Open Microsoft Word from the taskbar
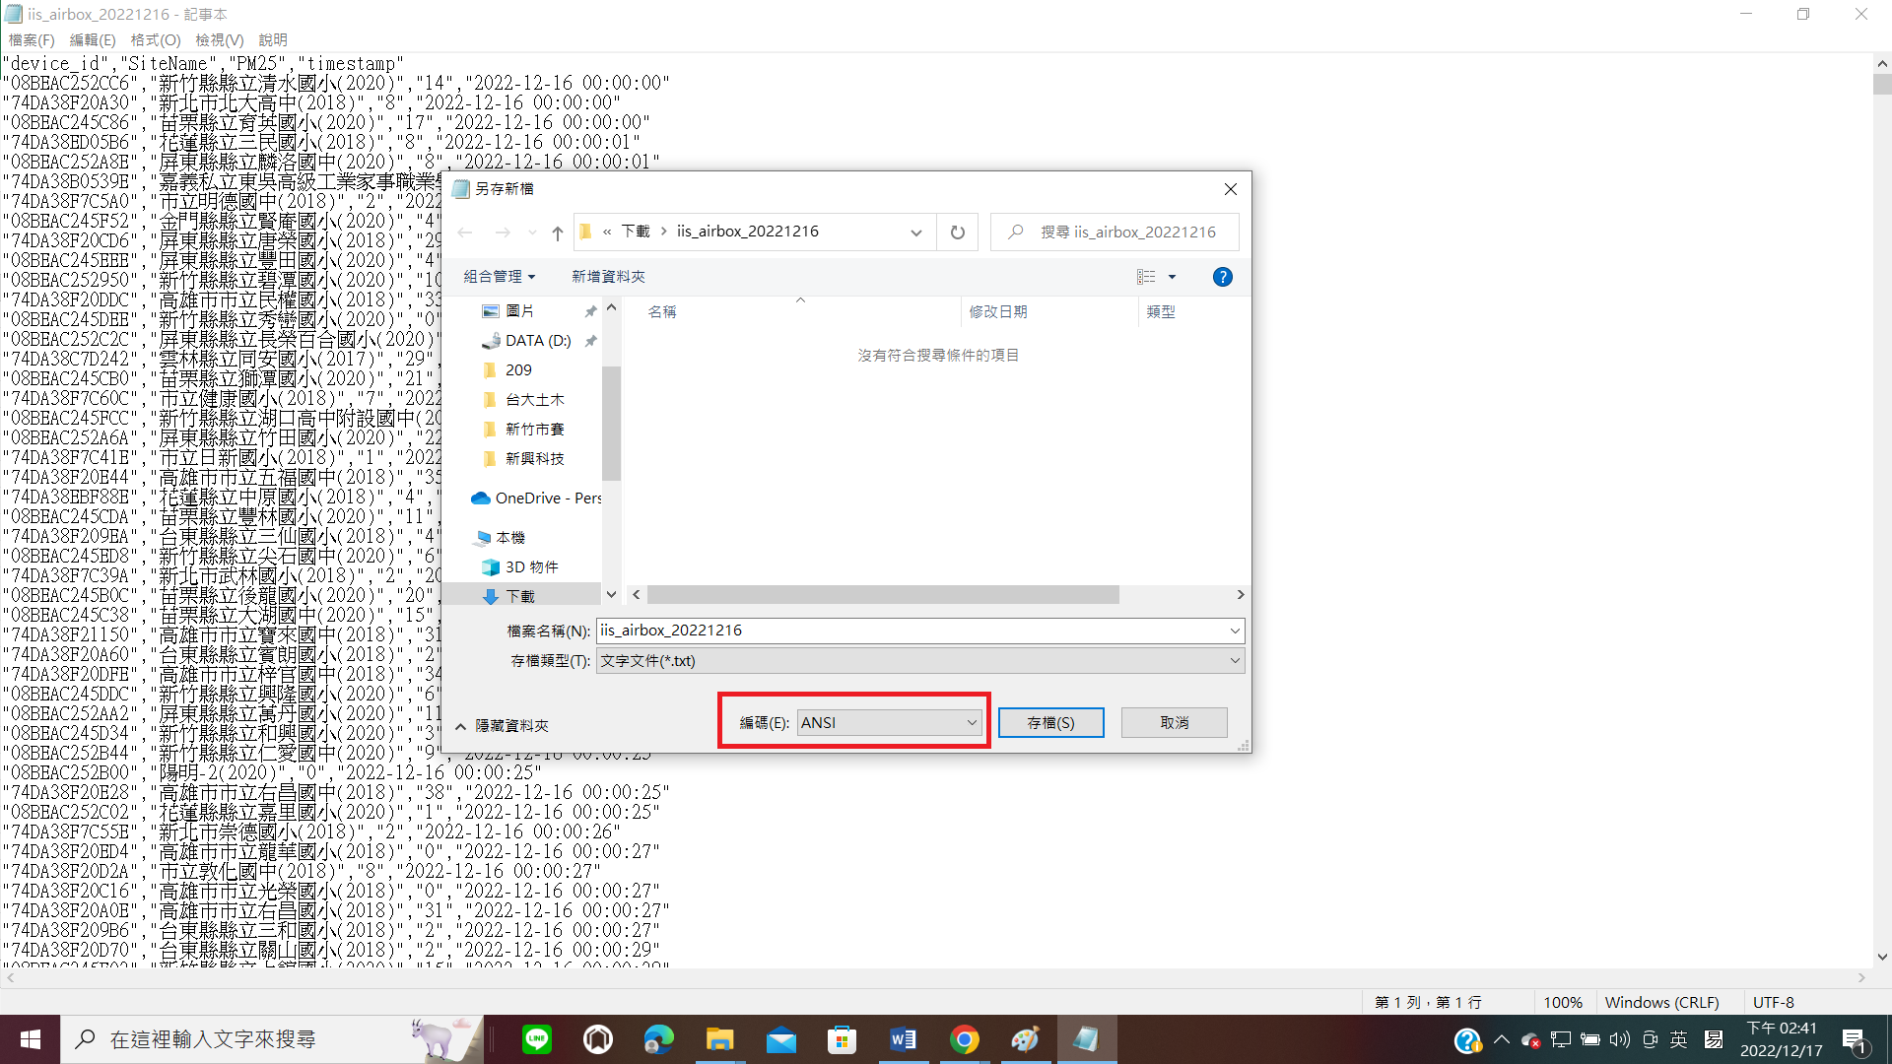1892x1064 pixels. pyautogui.click(x=903, y=1039)
